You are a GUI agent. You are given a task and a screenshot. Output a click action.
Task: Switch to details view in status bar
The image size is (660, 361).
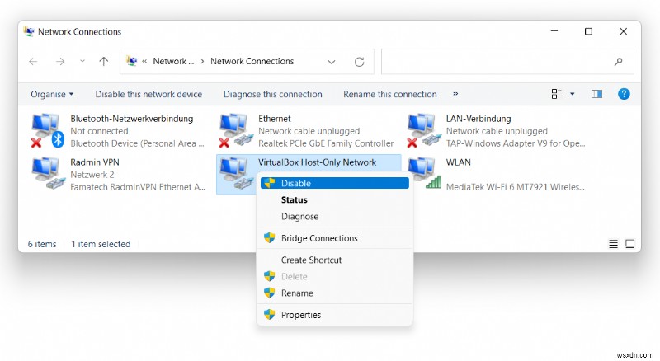click(x=613, y=244)
